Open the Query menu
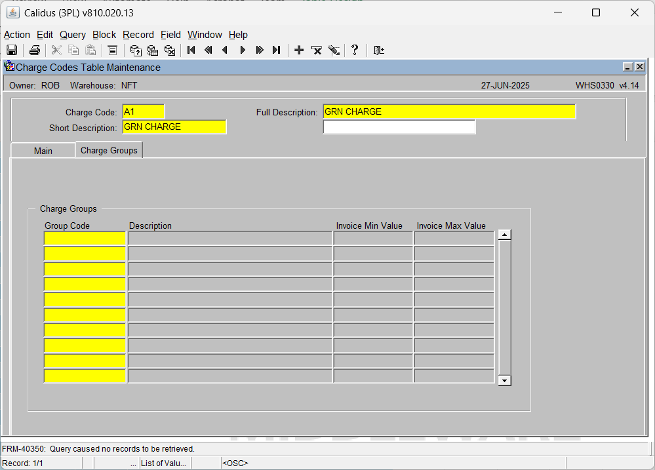This screenshot has width=655, height=470. pyautogui.click(x=73, y=35)
